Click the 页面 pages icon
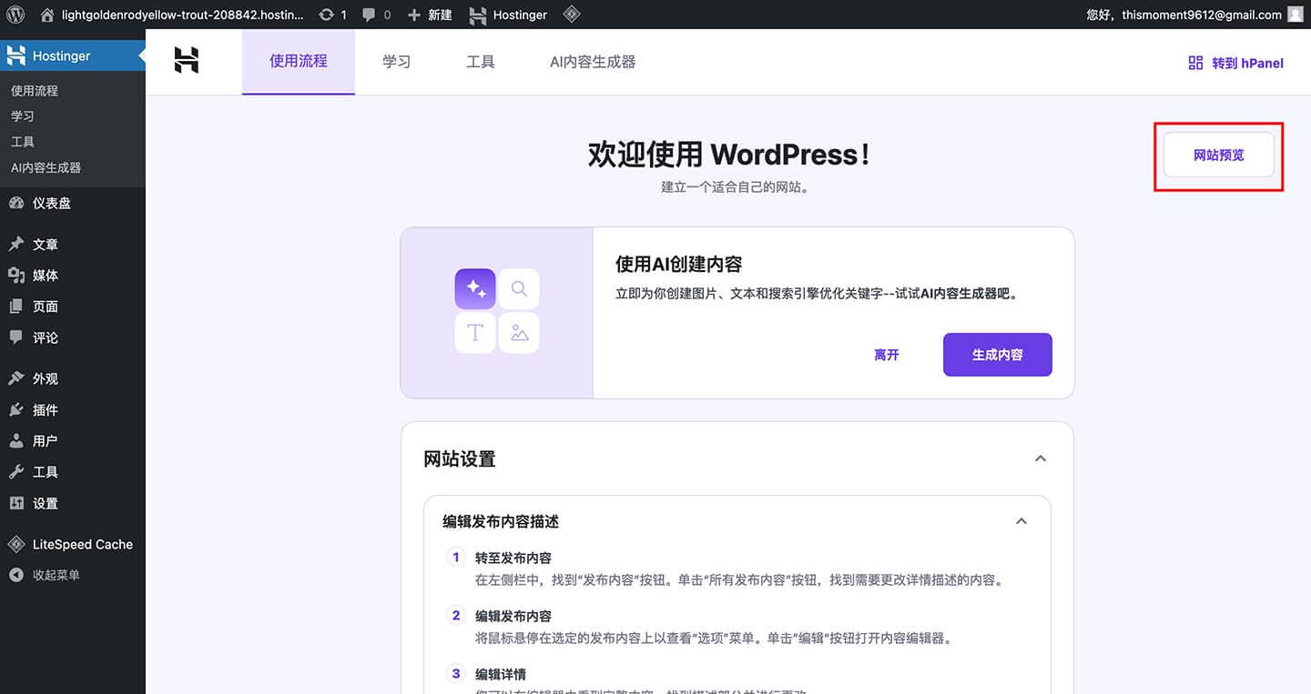The height and width of the screenshot is (694, 1311). (16, 307)
